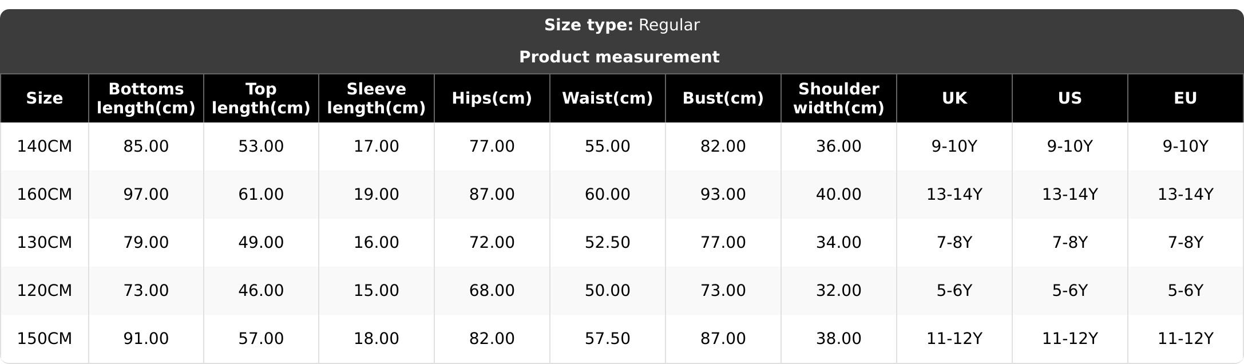Select the 140CM size row label
This screenshot has height=364, width=1244.
(x=45, y=147)
